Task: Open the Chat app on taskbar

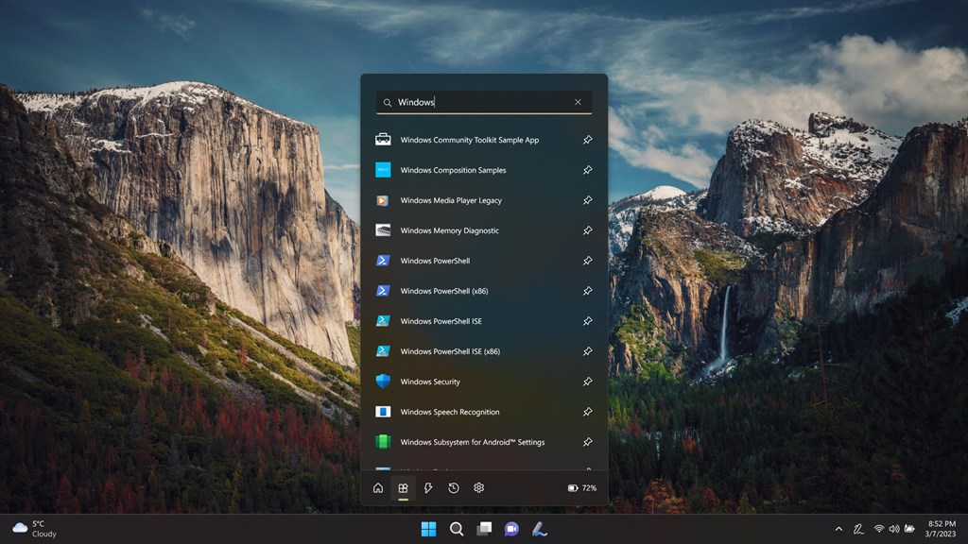Action: 511,529
